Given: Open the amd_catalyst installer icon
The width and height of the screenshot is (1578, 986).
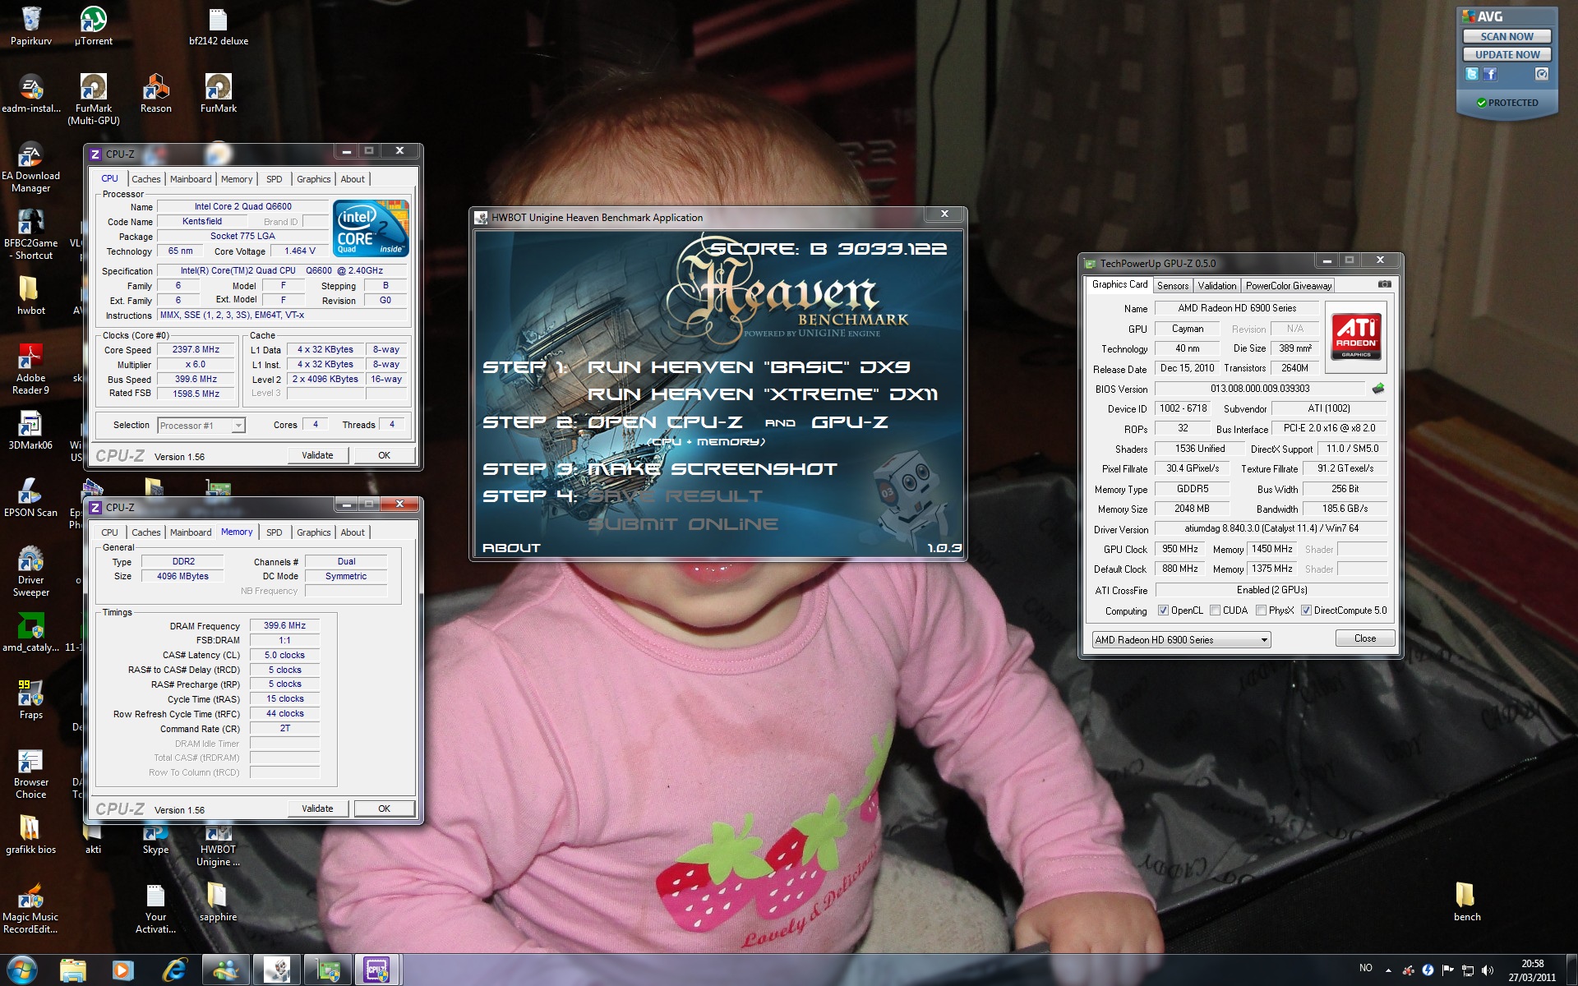Looking at the screenshot, I should pos(31,632).
